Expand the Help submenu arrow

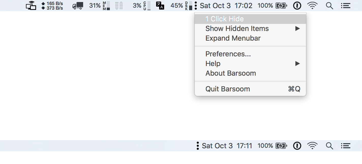(x=297, y=64)
